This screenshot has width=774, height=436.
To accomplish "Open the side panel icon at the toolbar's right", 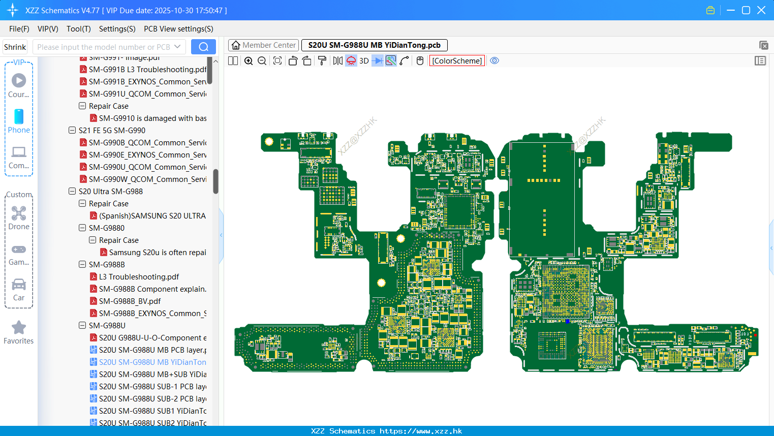I will click(760, 60).
